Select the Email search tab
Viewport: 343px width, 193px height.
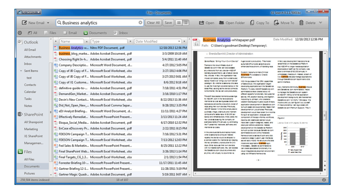click(x=70, y=33)
